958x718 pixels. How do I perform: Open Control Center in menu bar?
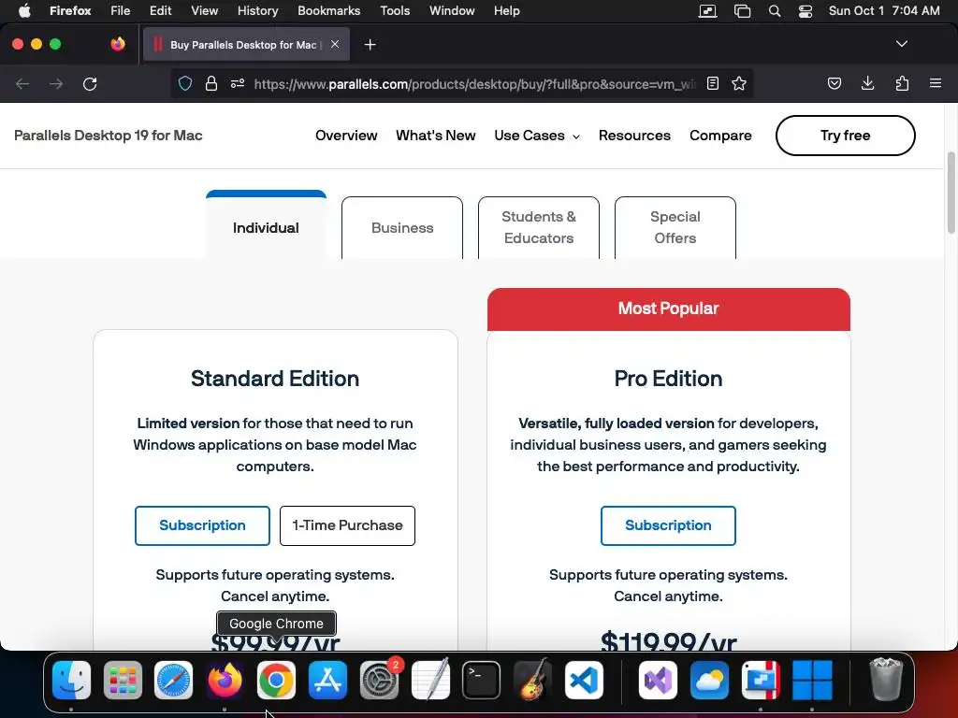click(x=806, y=11)
